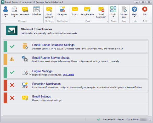Viewport: 153px width, 123px height.
Task: Open the Exception Notification heading
Action: (x=47, y=84)
